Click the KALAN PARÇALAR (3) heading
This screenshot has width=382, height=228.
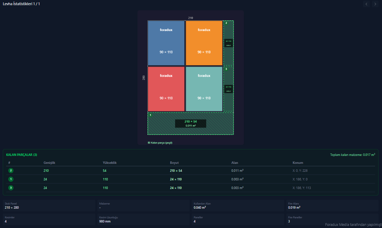coord(22,155)
